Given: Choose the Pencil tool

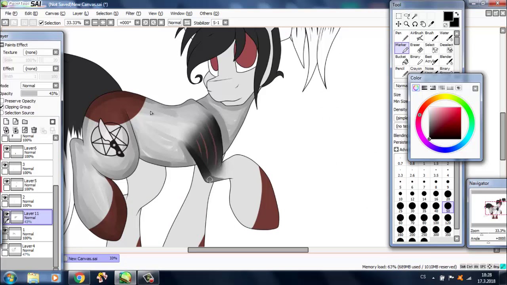Looking at the screenshot, I should pyautogui.click(x=401, y=71).
